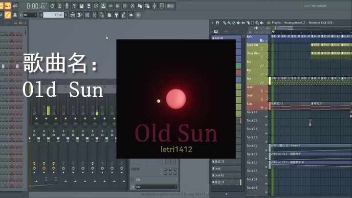Open the Browser tree view icon

click(102, 15)
